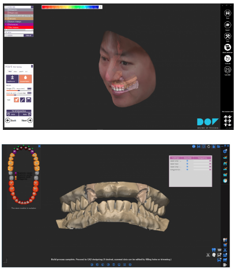Click the first blue view icon in bottom row
The width and height of the screenshot is (236, 277).
point(92,265)
